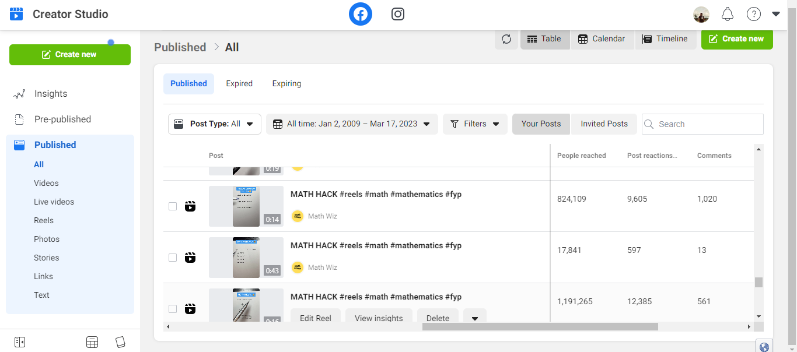
Task: Check the box for the 824,109 reach post
Action: point(173,206)
